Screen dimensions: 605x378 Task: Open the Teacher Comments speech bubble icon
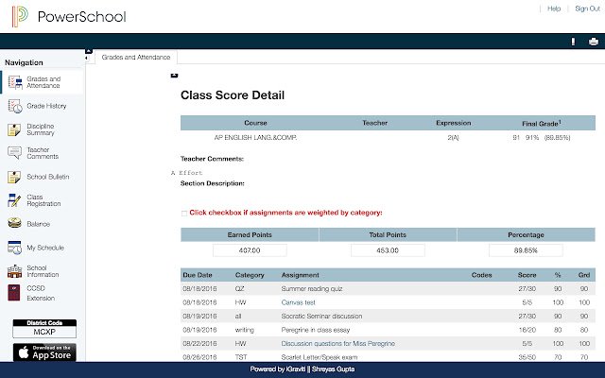(15, 153)
